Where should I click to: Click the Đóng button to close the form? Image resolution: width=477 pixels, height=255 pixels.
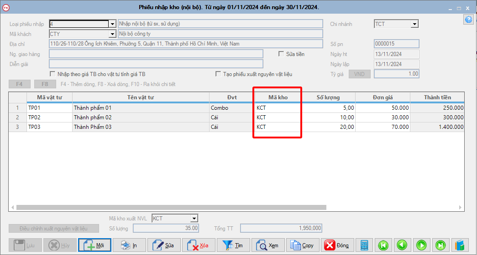(337, 245)
